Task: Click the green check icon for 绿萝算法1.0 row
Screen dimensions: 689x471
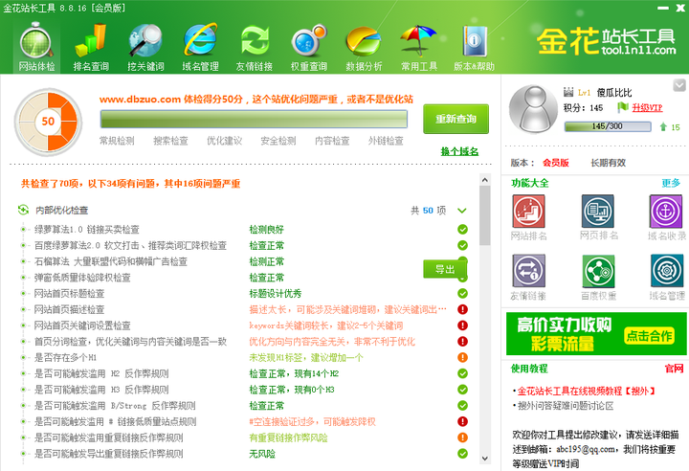Action: pos(462,229)
